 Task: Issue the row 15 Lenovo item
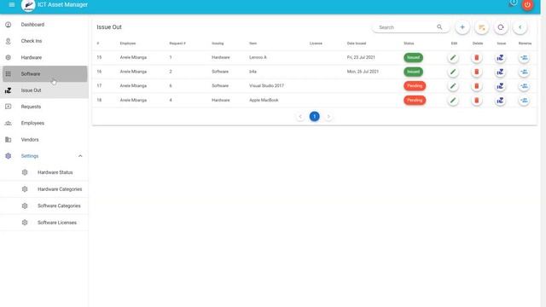501,57
